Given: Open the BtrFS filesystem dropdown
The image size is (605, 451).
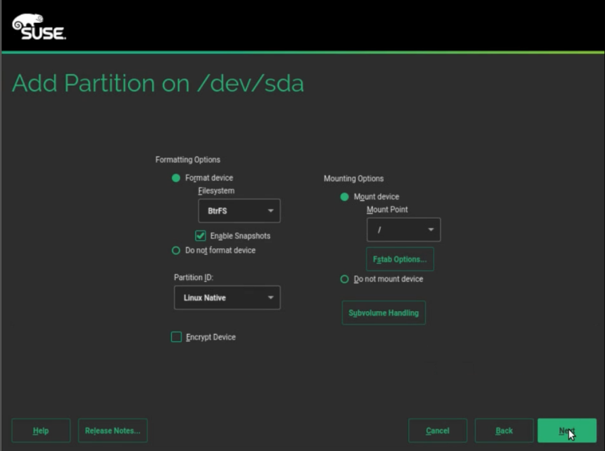Looking at the screenshot, I should coord(239,211).
